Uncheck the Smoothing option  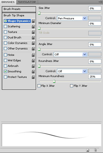(x=5, y=72)
